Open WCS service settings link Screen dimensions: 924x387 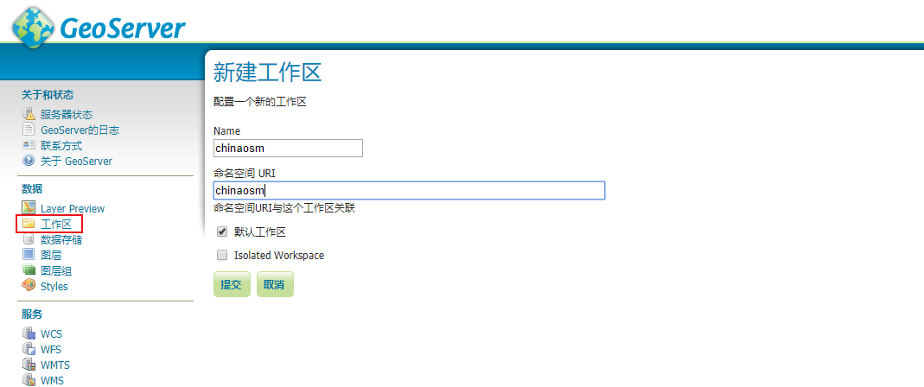point(51,334)
